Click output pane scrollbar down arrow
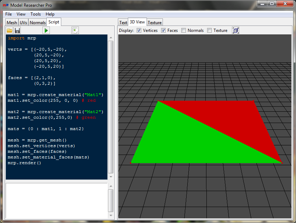Image resolution: width=296 pixels, height=223 pixels. pyautogui.click(x=111, y=216)
